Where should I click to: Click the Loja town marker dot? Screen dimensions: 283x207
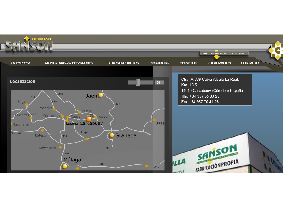click(86, 139)
